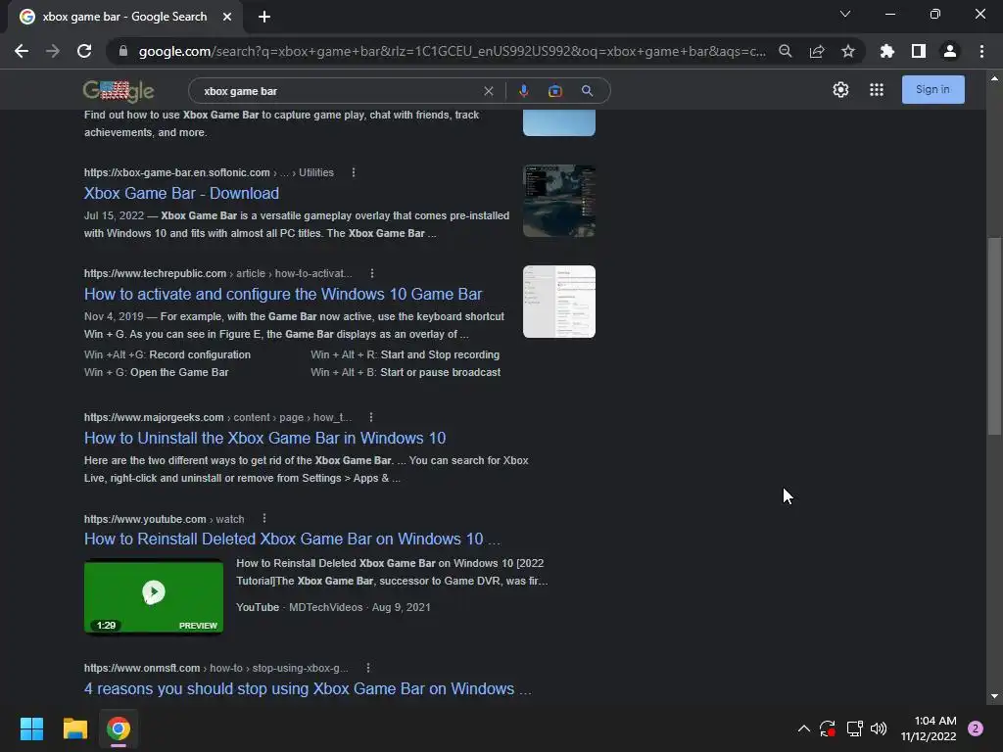Open the notification center badge
The width and height of the screenshot is (1003, 752).
tap(976, 728)
